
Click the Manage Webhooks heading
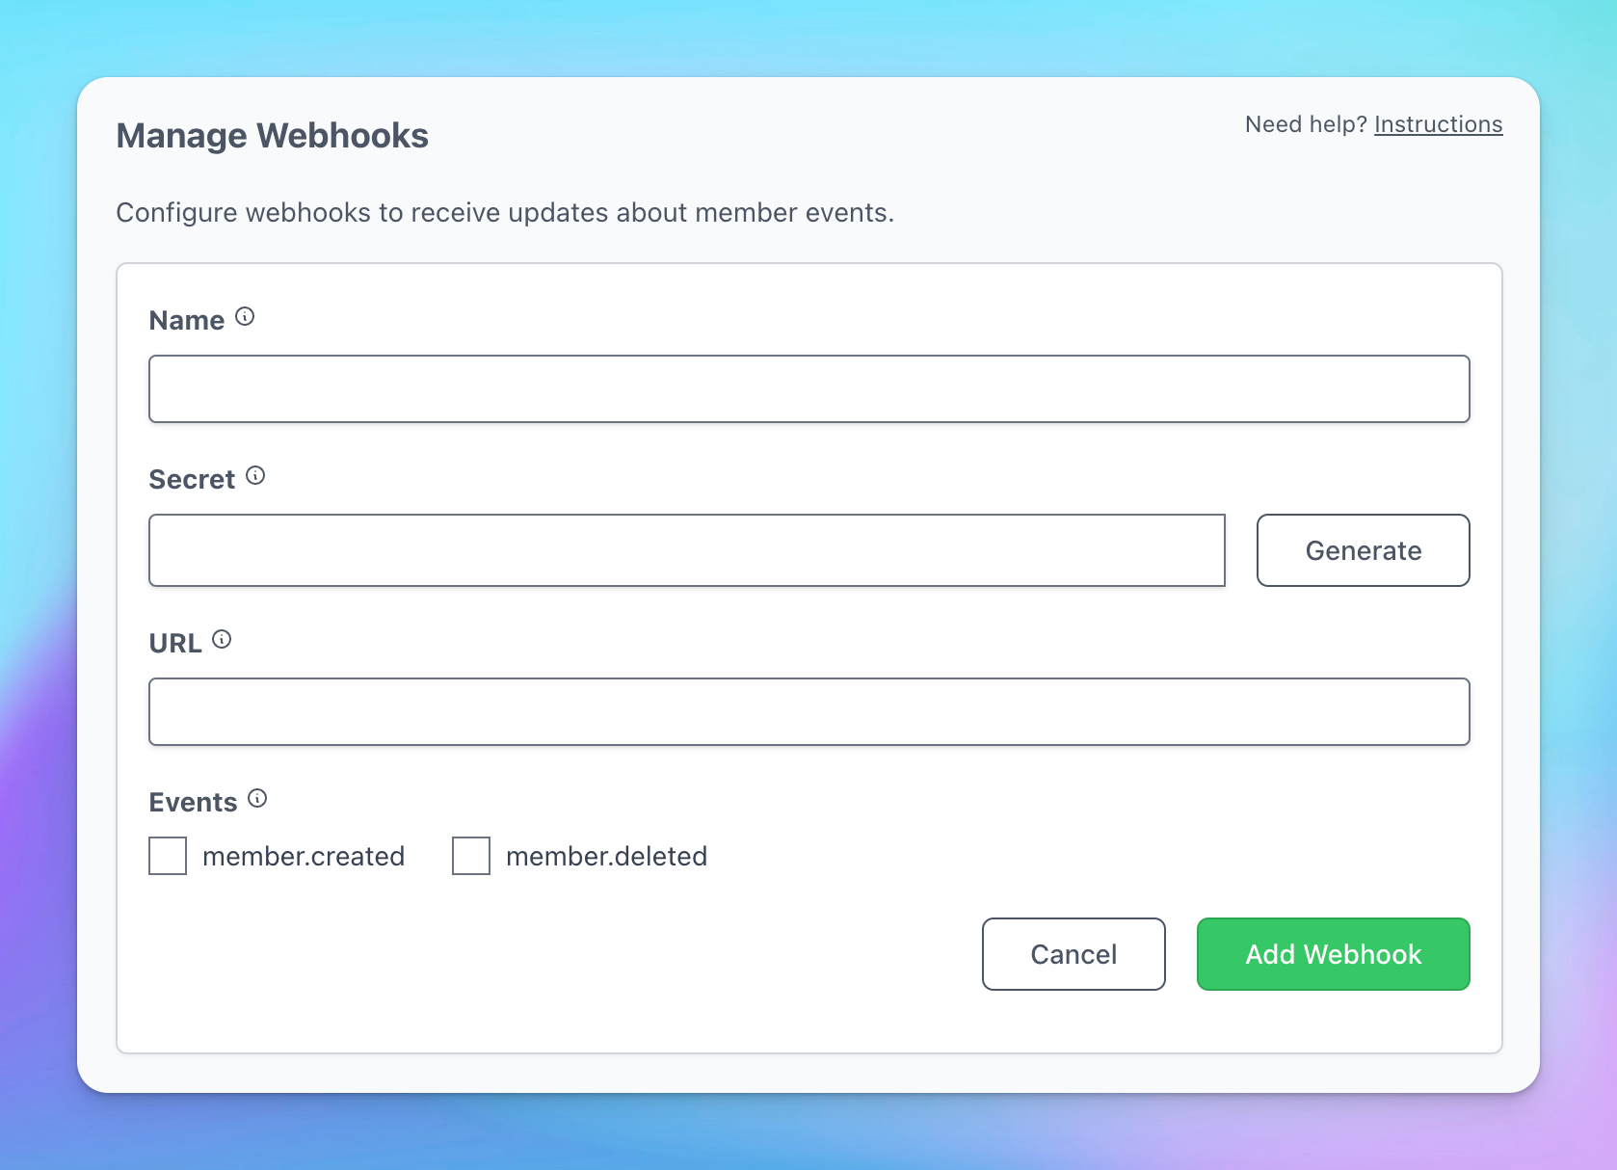click(x=272, y=136)
